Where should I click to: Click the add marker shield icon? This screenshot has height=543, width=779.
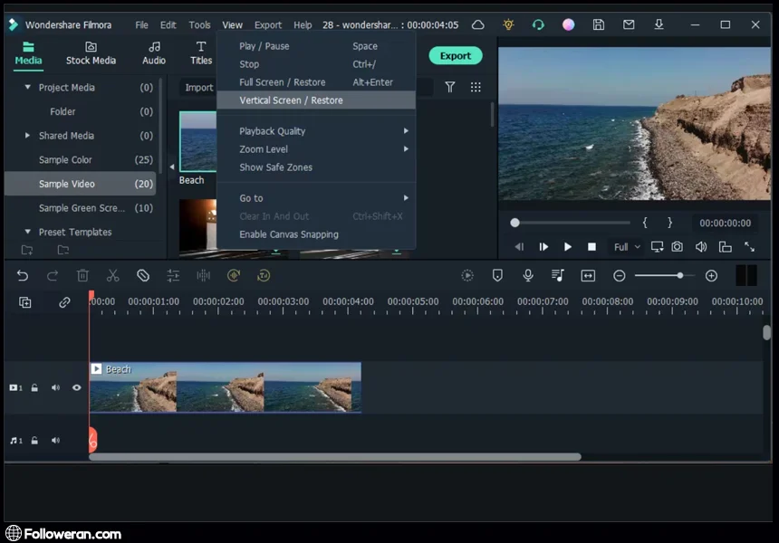click(497, 276)
